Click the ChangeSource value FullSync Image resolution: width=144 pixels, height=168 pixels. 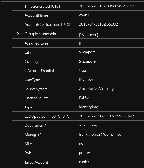point(86,98)
